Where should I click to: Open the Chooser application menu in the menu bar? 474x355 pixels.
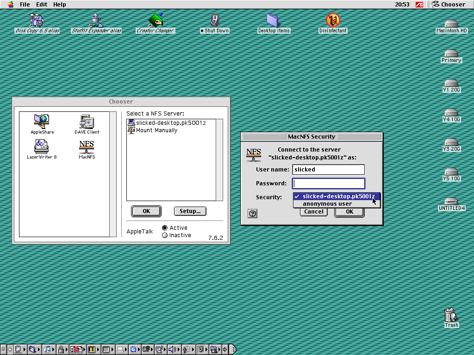[449, 5]
